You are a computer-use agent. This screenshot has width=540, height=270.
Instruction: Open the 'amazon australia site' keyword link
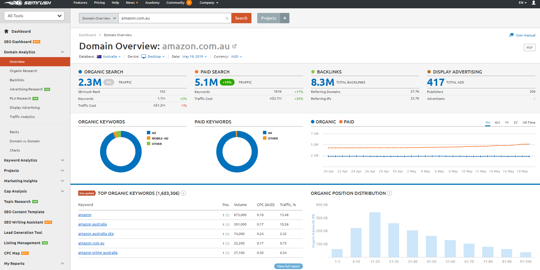[96, 234]
